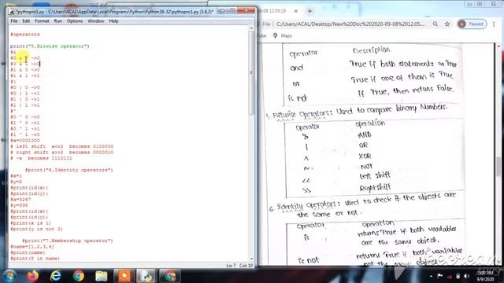Screen dimensions: 504x283
Task: Click the Chrome address bar URL
Action: point(350,24)
